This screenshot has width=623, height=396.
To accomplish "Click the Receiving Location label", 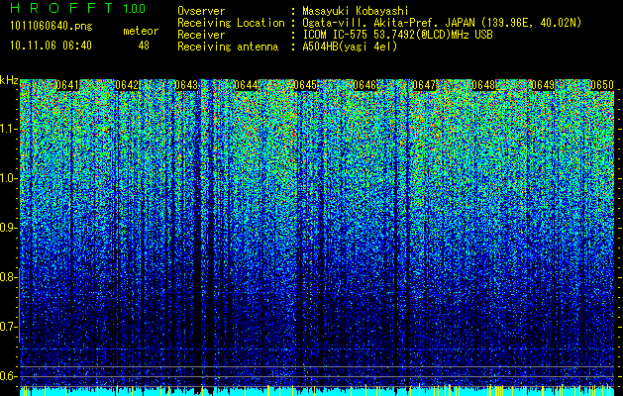I will tap(231, 23).
